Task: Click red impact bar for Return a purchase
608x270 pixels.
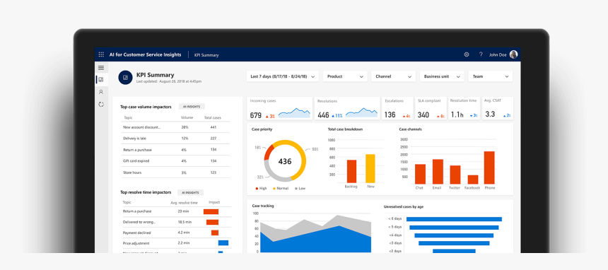Action: coord(211,212)
